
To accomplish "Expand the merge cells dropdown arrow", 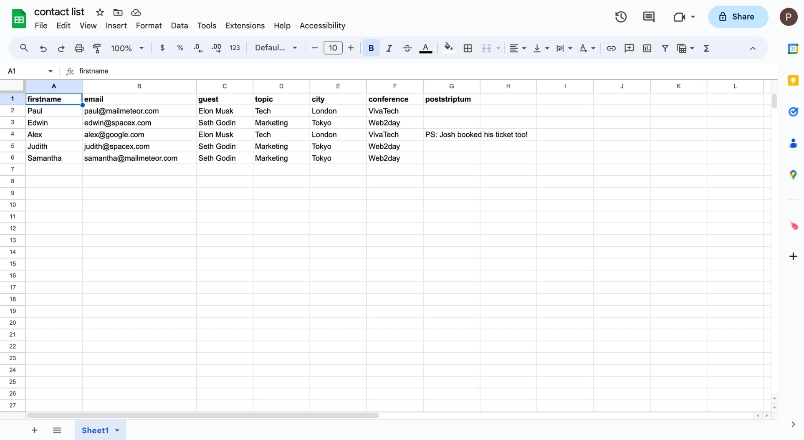I will click(498, 48).
